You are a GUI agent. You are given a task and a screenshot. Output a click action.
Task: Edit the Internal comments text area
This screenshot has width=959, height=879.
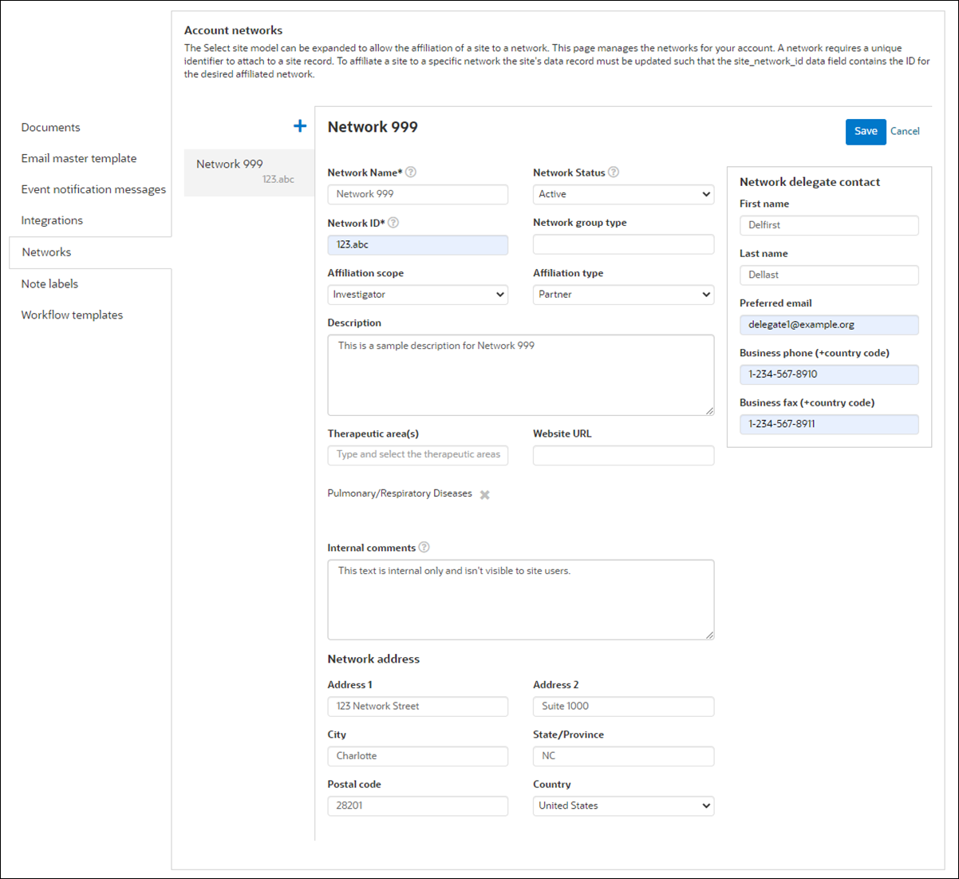point(521,600)
